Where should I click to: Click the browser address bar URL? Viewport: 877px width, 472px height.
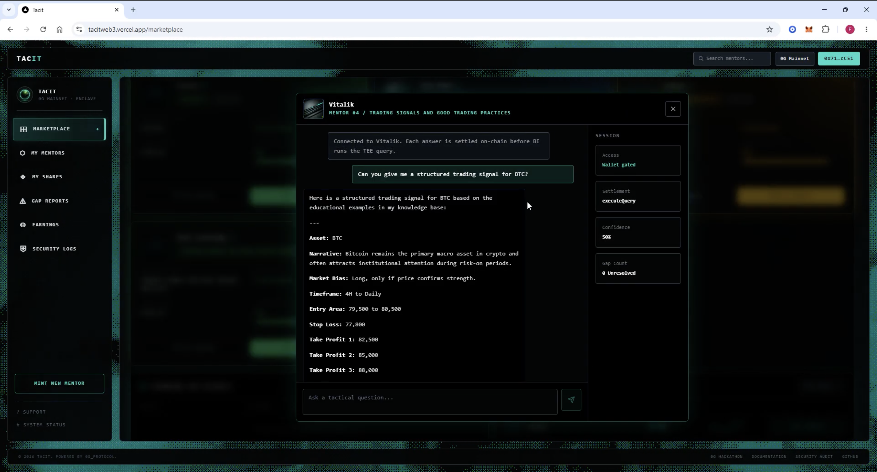[135, 30]
